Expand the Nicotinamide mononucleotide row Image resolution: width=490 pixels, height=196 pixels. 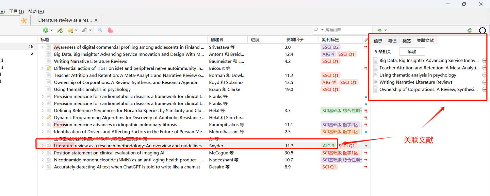43,160
